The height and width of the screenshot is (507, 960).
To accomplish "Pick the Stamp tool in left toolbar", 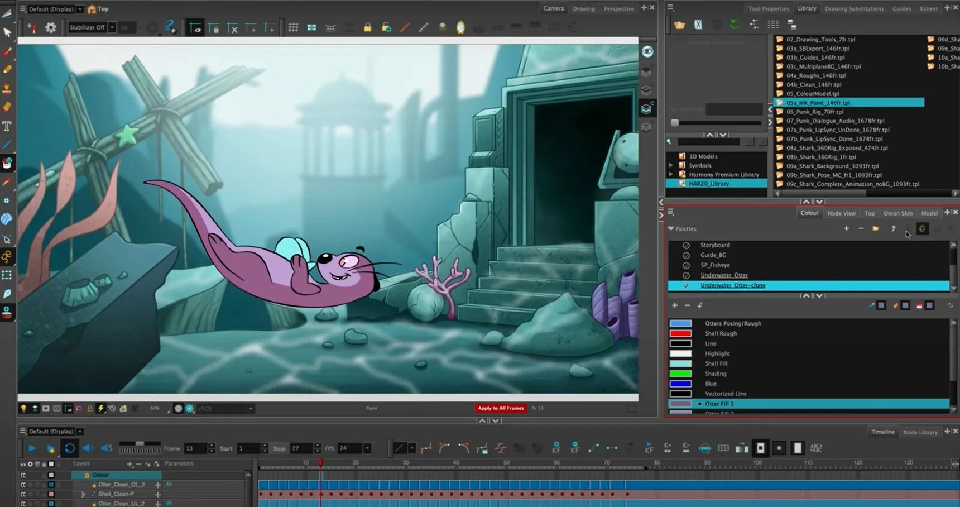I will point(7,88).
